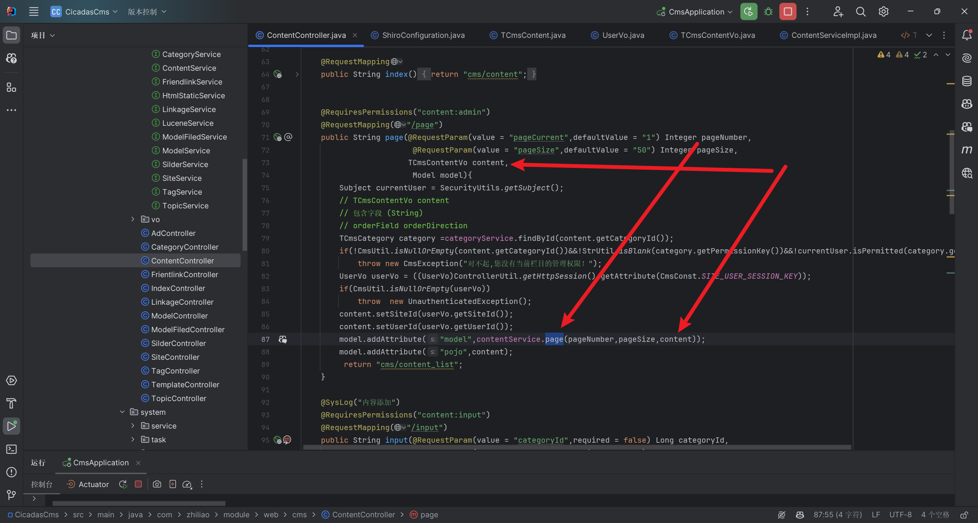The height and width of the screenshot is (523, 978).
Task: Switch to UserVo.java tab
Action: pyautogui.click(x=618, y=35)
